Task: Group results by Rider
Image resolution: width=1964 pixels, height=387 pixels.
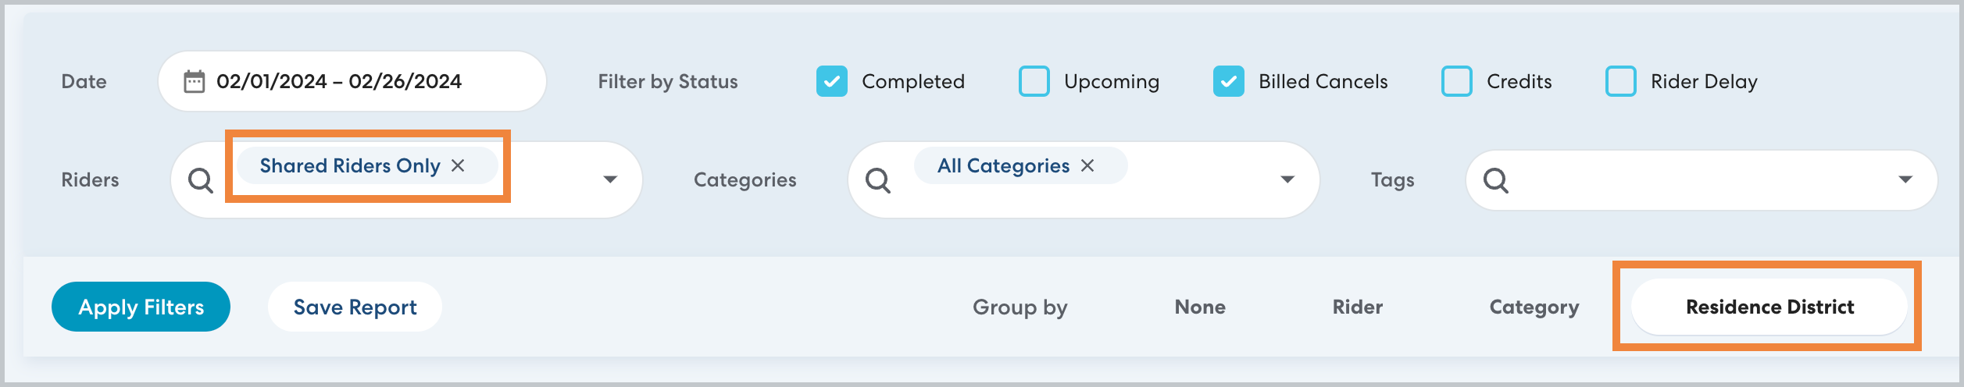Action: pos(1358,307)
